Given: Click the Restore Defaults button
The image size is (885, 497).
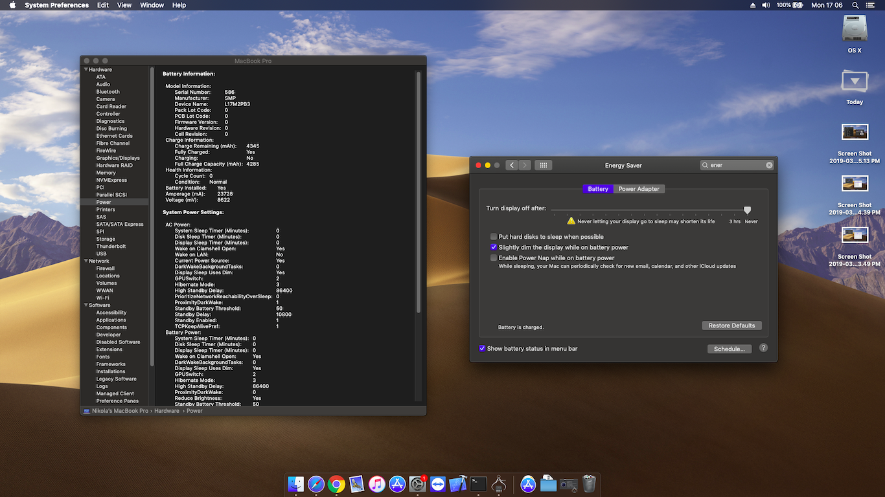Looking at the screenshot, I should click(x=731, y=326).
